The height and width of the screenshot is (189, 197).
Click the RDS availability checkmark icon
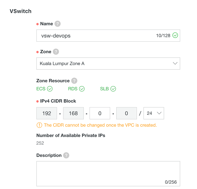(82, 89)
